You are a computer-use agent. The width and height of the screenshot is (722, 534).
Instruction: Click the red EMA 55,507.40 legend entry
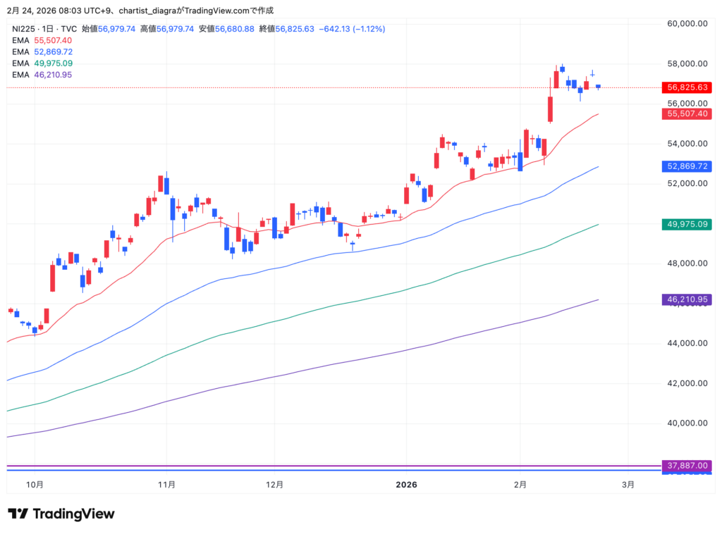[42, 40]
